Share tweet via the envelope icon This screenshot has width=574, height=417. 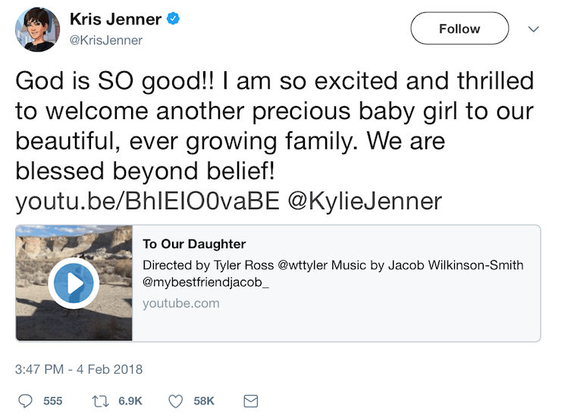249,400
